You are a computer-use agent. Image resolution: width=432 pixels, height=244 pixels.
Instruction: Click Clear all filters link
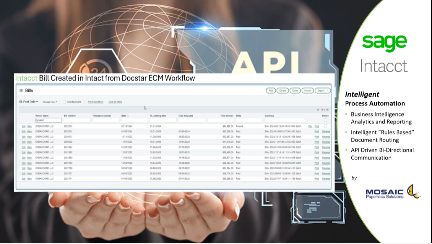coord(115,102)
